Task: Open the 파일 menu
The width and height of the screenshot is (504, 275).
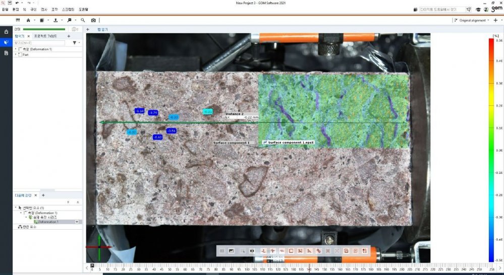Action: [5, 10]
